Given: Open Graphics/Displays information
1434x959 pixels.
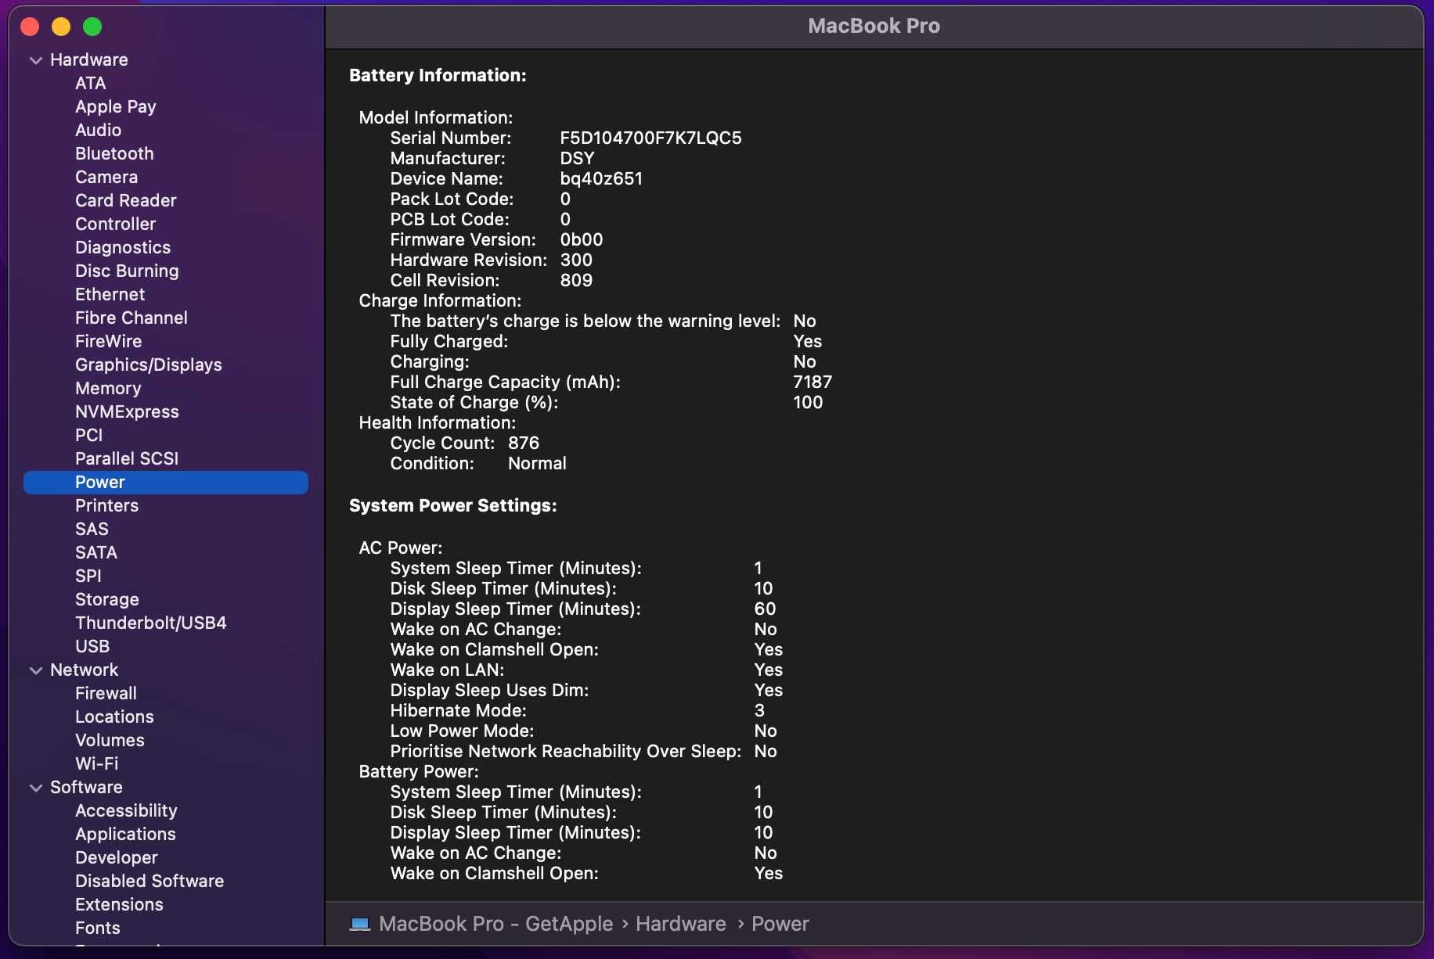Looking at the screenshot, I should click(149, 365).
